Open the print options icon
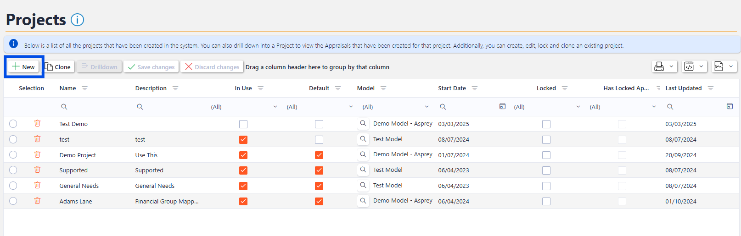Image resolution: width=741 pixels, height=236 pixels. point(659,66)
